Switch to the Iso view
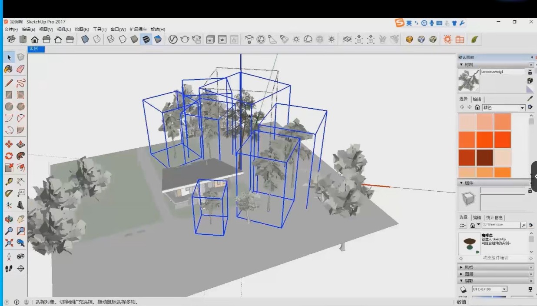Viewport: 537px width, 306px height. 11,40
